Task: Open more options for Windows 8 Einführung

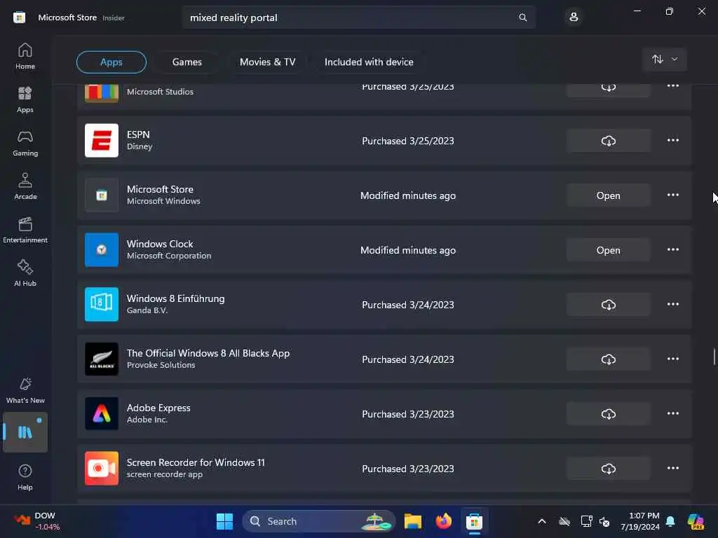Action: pos(672,304)
